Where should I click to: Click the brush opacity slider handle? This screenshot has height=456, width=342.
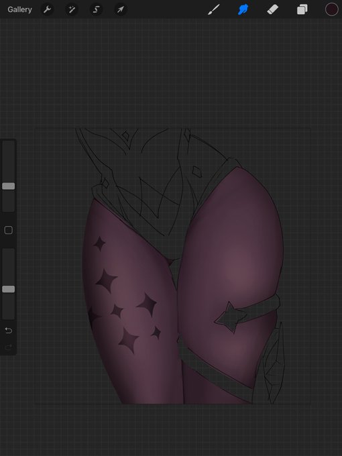coord(9,289)
